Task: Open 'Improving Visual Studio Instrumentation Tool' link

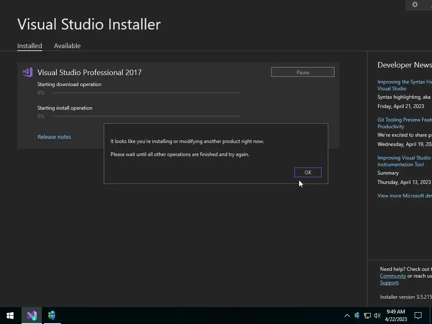Action: 405,161
